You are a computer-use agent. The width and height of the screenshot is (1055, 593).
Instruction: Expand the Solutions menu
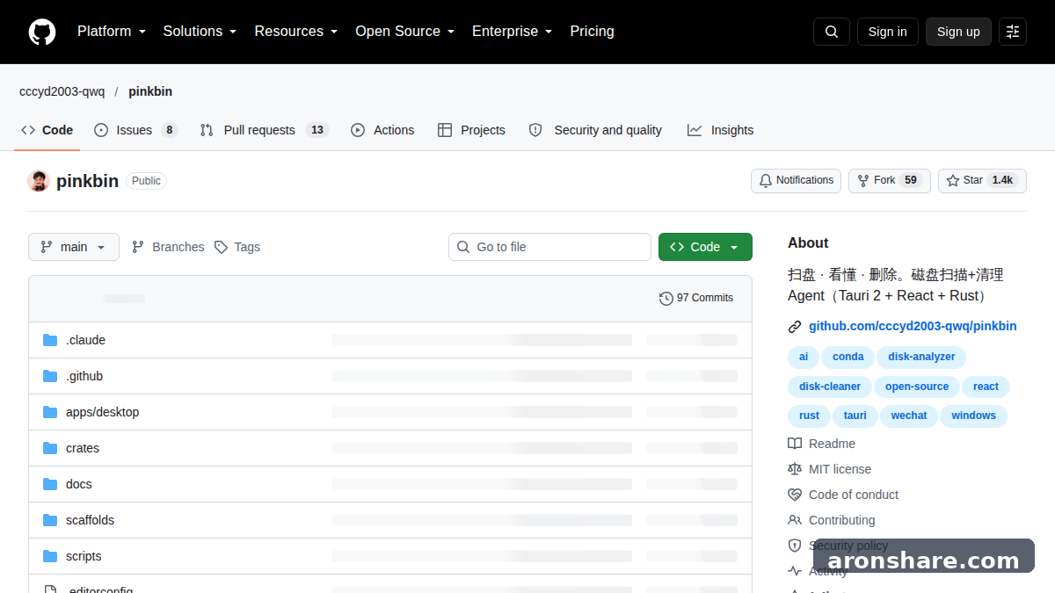(200, 32)
